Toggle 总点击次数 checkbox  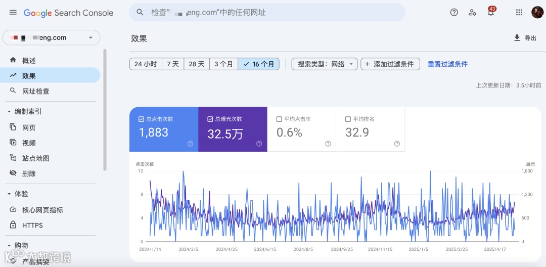(x=141, y=119)
